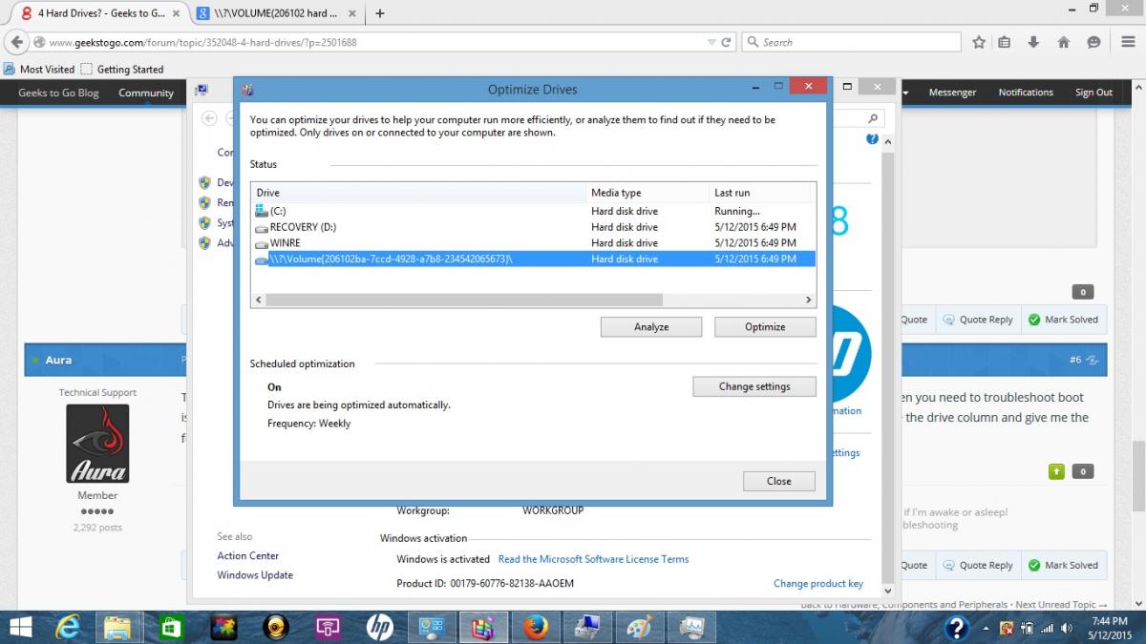1146x644 pixels.
Task: Open Geeks to Go Blog menu
Action: (58, 93)
